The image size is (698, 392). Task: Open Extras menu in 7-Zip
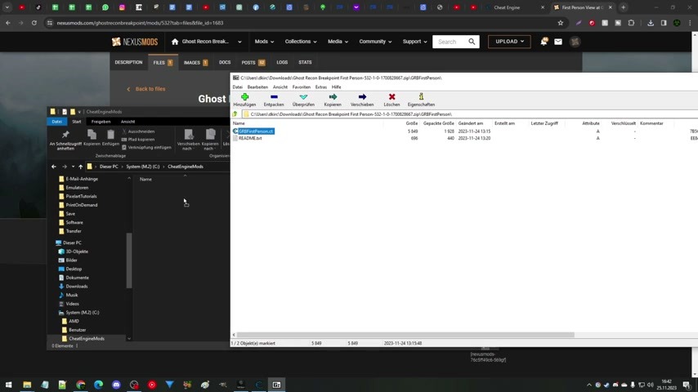[321, 87]
